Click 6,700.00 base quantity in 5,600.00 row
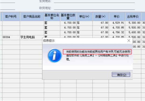The width and height of the screenshot is (145, 101). [68, 32]
